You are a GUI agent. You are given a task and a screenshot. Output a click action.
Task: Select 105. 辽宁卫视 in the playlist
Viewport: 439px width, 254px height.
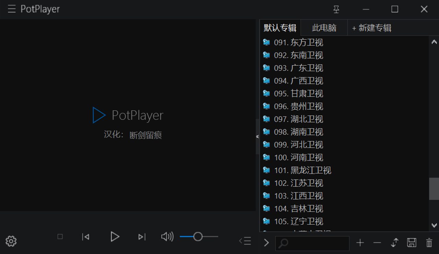344,221
